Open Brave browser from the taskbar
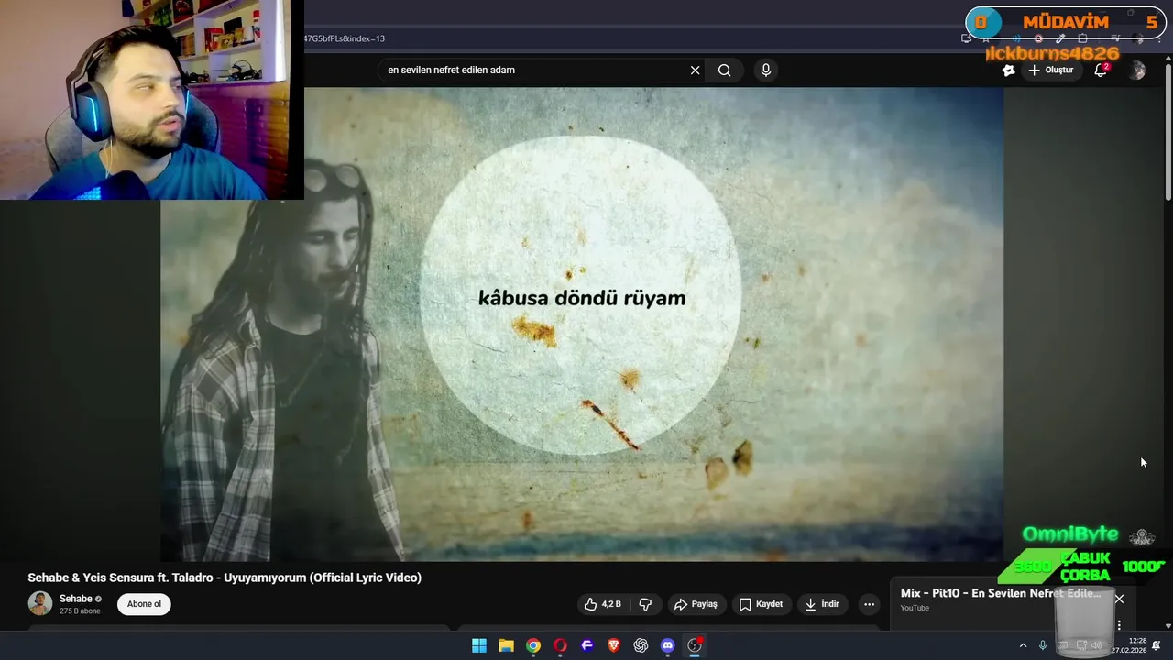The height and width of the screenshot is (660, 1173). point(614,645)
